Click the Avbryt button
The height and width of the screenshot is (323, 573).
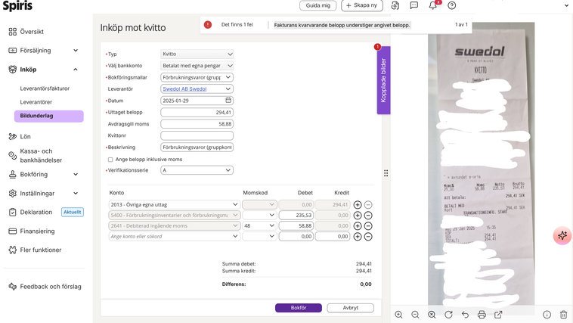click(x=351, y=308)
